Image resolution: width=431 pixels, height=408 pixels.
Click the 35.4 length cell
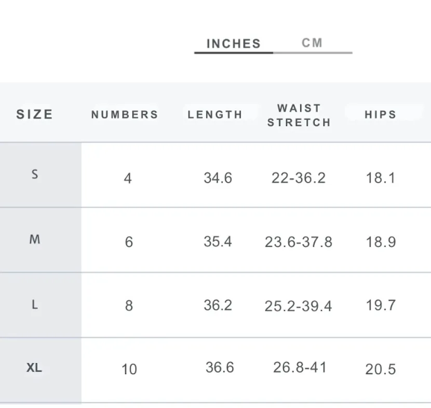point(218,241)
